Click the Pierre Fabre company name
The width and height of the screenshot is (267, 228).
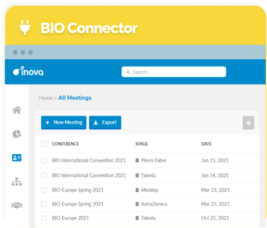click(154, 161)
